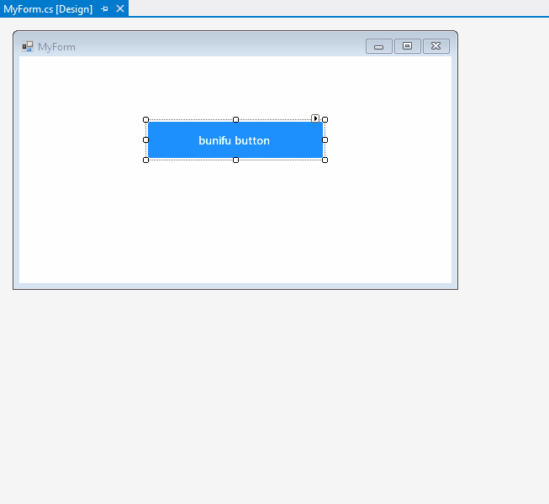Click the form's minimize box
549x504 pixels.
[x=378, y=46]
